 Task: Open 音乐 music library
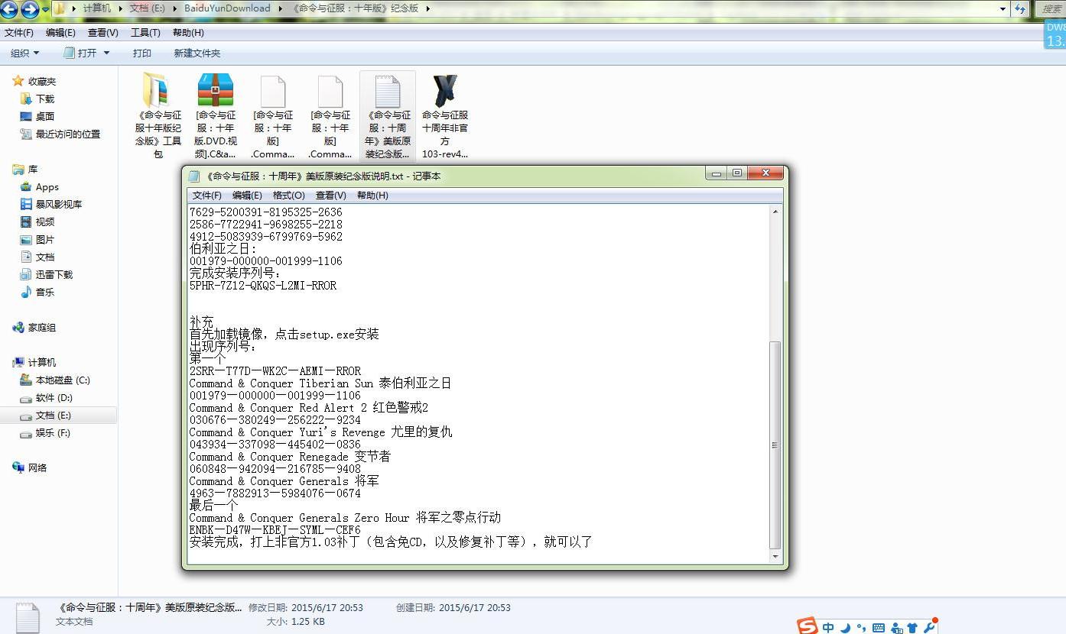(37, 292)
